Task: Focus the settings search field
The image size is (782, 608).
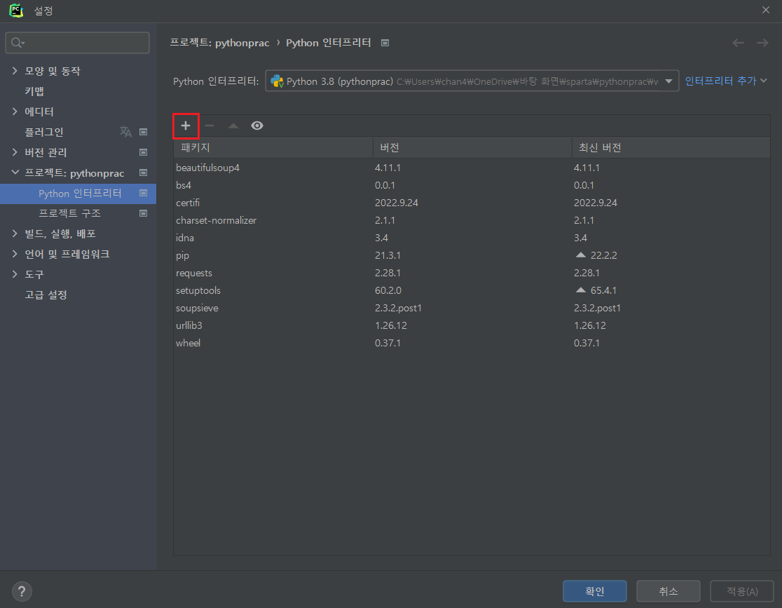Action: coord(77,43)
